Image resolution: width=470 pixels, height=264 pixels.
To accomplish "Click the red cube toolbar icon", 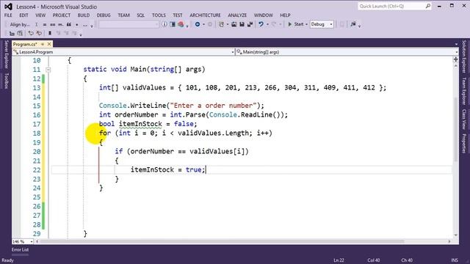I will tap(181, 24).
